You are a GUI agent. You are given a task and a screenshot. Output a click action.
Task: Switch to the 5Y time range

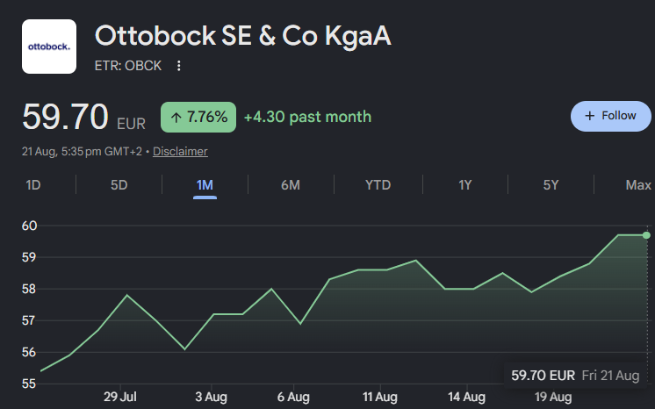551,184
